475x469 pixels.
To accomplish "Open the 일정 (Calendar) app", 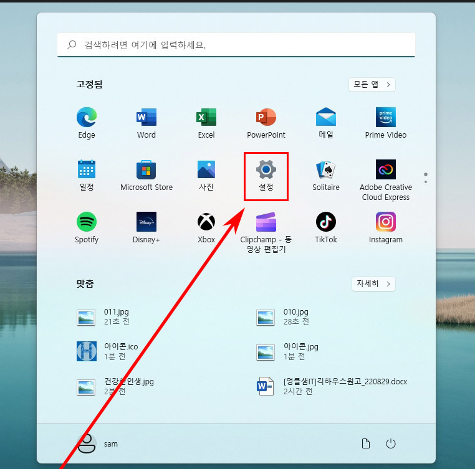I will 87,175.
